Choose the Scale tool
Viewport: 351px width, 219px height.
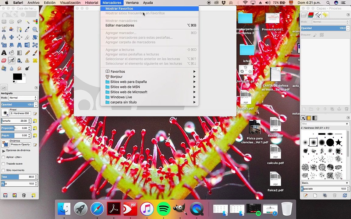coord(4,45)
